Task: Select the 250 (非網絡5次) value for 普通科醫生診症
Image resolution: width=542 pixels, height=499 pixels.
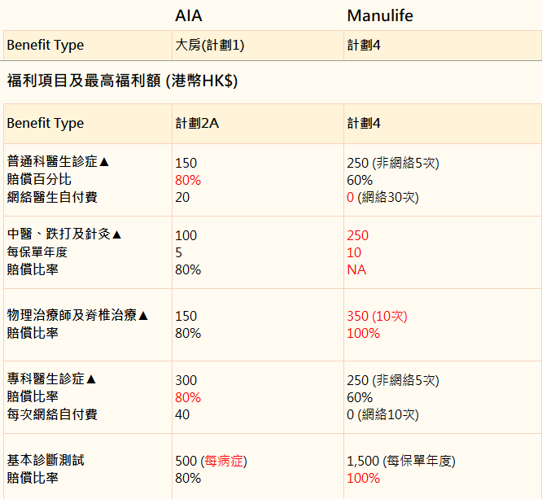Action: point(393,163)
